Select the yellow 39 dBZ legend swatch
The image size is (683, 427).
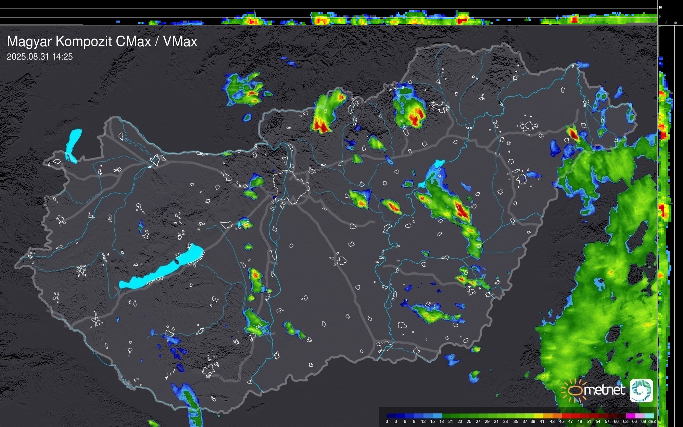click(539, 416)
